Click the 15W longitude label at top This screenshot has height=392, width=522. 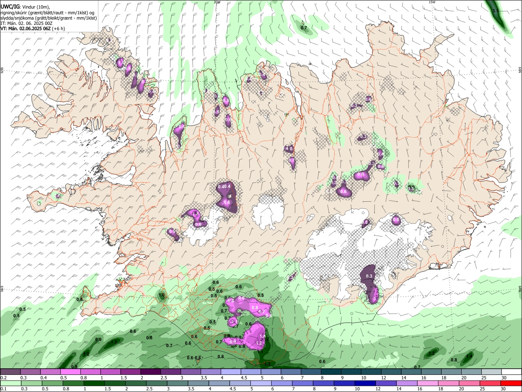click(x=432, y=2)
